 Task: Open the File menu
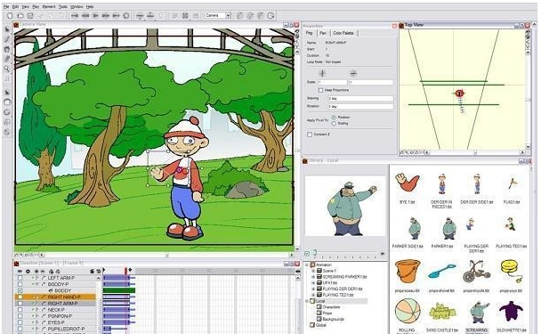6,6
